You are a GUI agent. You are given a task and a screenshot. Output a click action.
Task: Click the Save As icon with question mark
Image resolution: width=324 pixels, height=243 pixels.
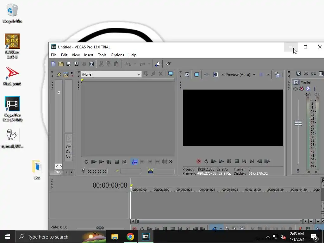[76, 64]
